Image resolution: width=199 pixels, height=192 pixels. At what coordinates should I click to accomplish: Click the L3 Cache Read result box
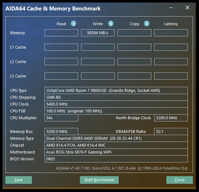(x=61, y=76)
